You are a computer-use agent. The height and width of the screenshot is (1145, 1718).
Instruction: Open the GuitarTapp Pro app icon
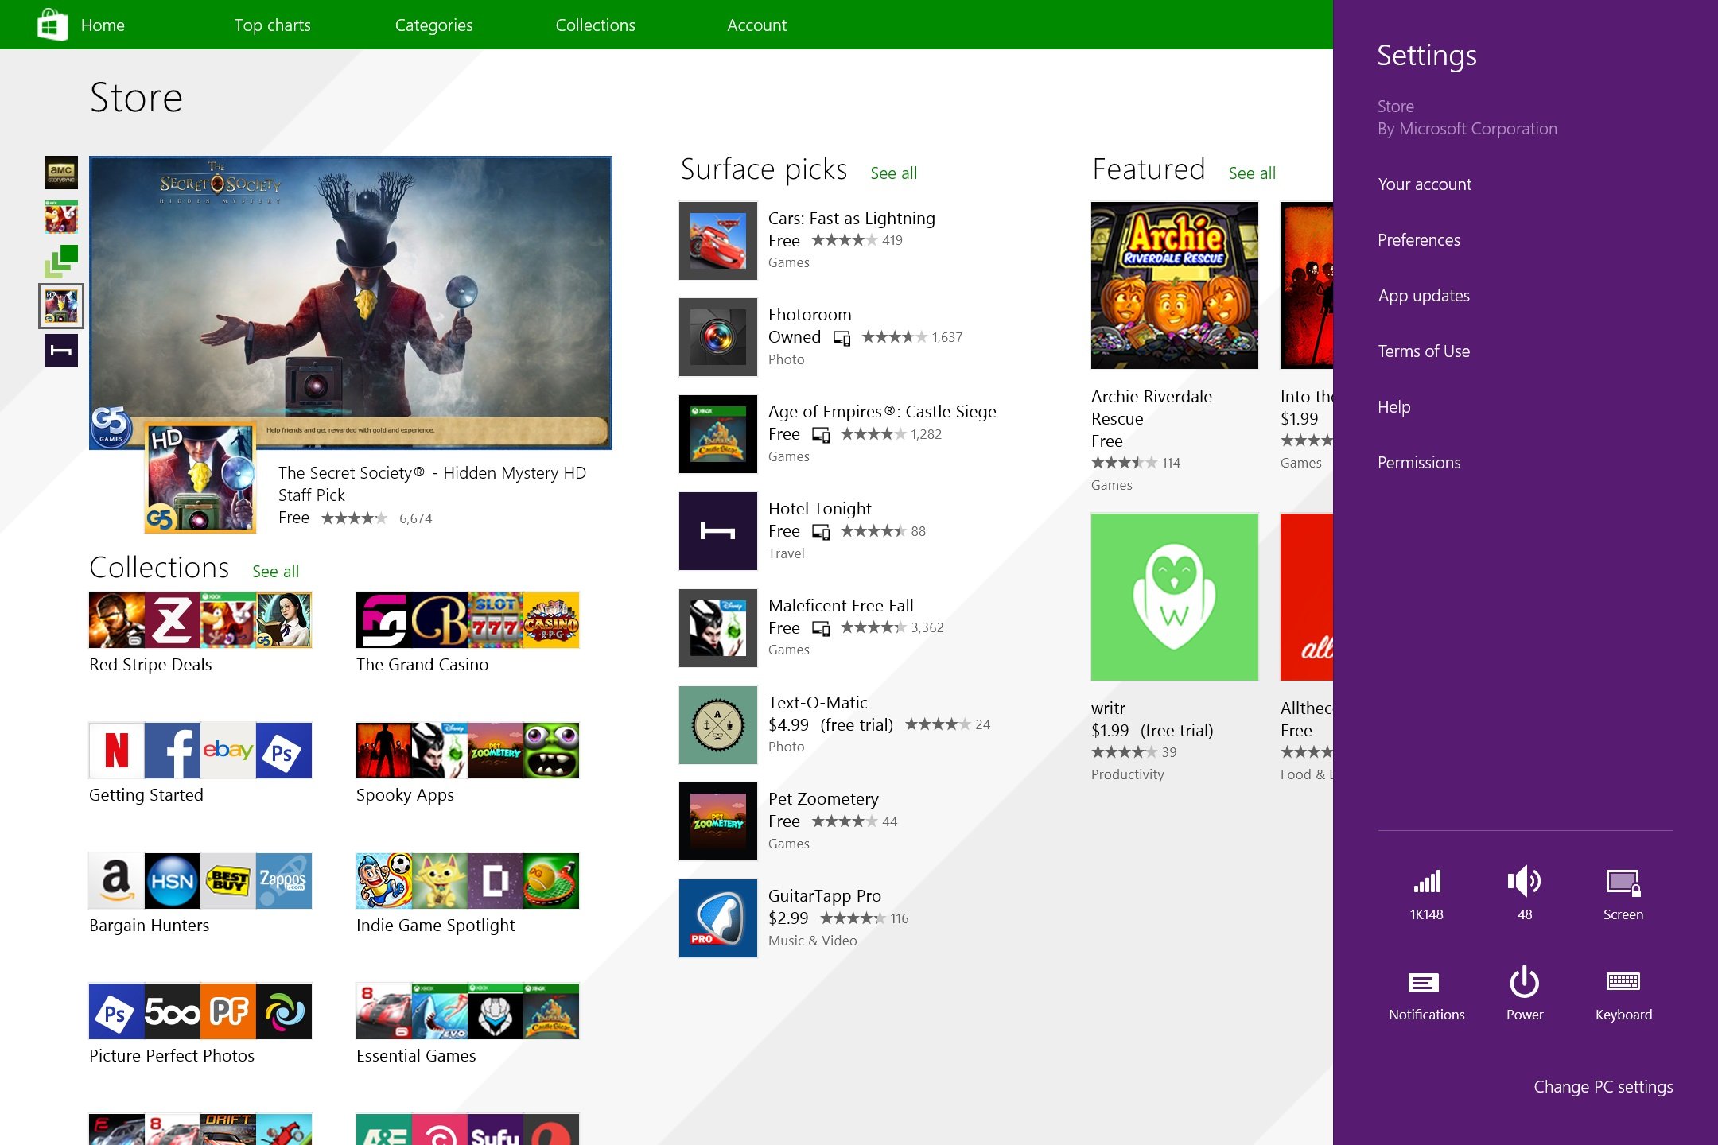click(x=717, y=918)
